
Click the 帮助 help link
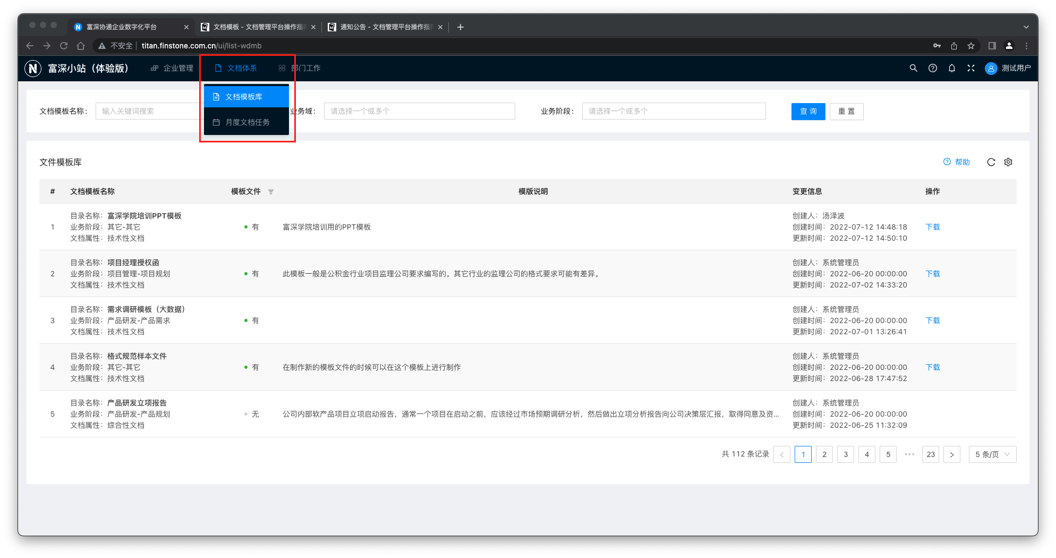pyautogui.click(x=957, y=162)
